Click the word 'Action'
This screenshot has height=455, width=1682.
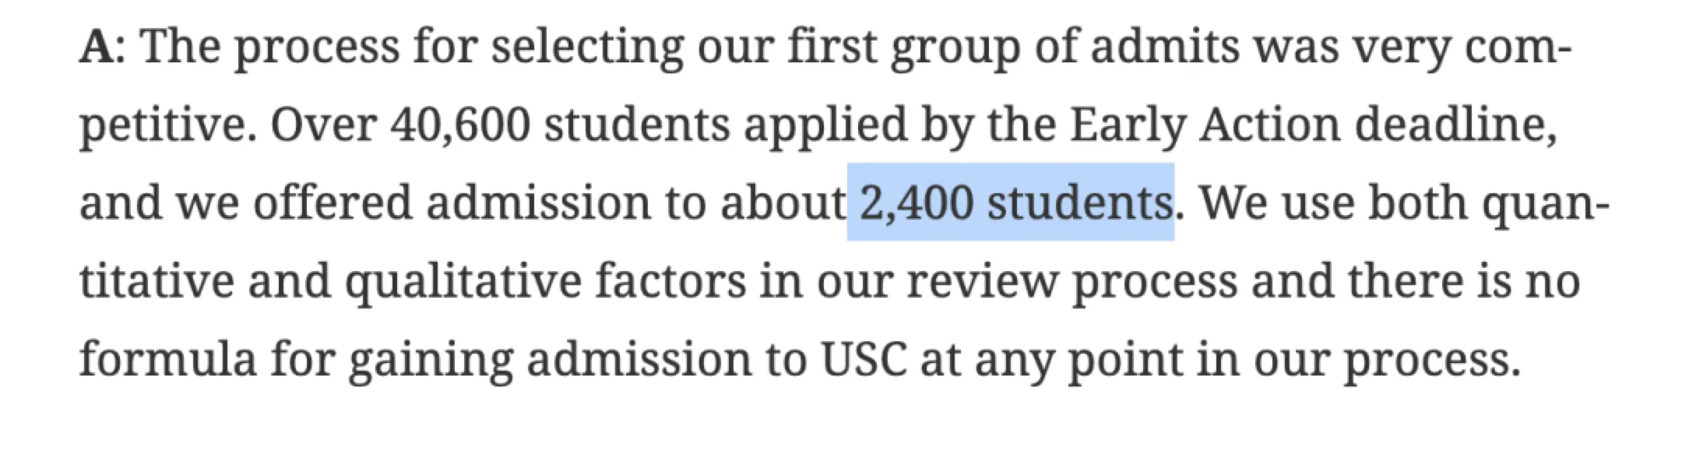1269,125
